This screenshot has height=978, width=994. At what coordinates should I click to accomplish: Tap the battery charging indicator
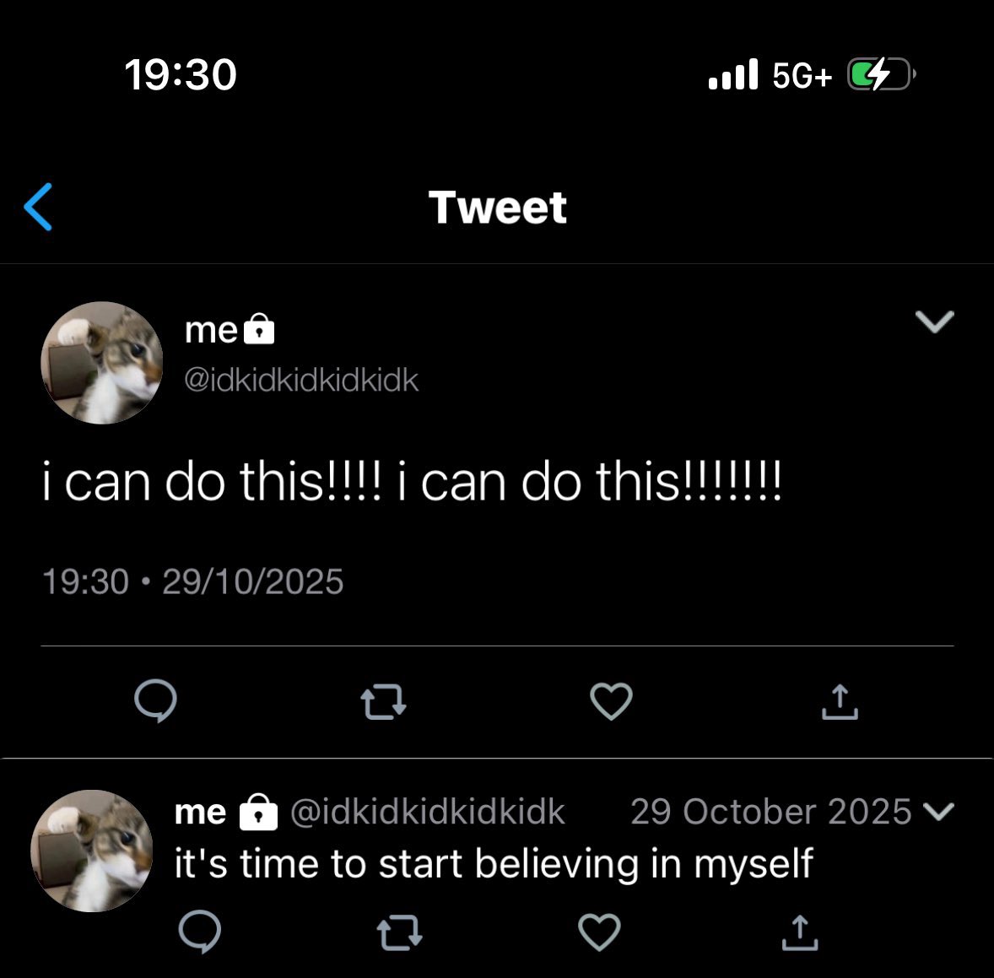881,74
